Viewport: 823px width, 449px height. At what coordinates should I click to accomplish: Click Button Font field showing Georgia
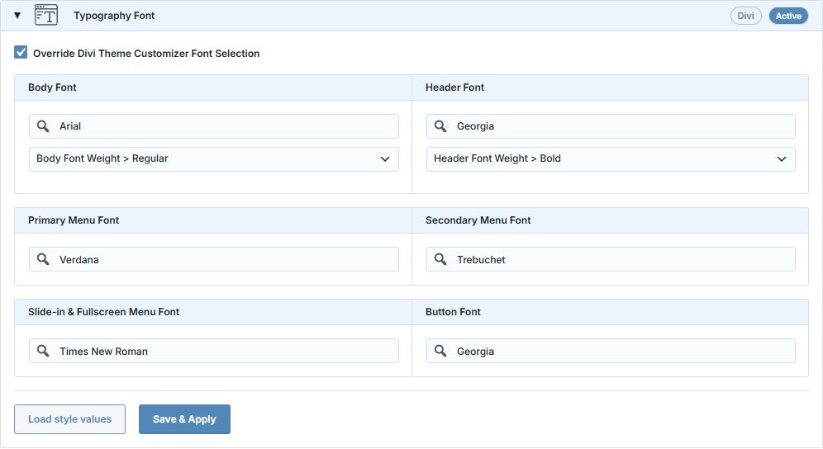(x=611, y=351)
